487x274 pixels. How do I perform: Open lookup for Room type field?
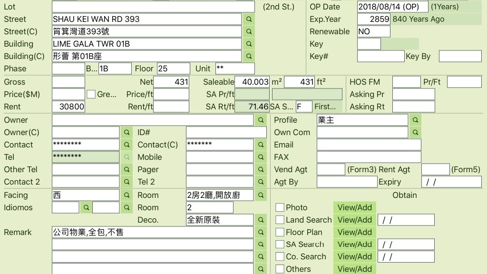point(261,195)
